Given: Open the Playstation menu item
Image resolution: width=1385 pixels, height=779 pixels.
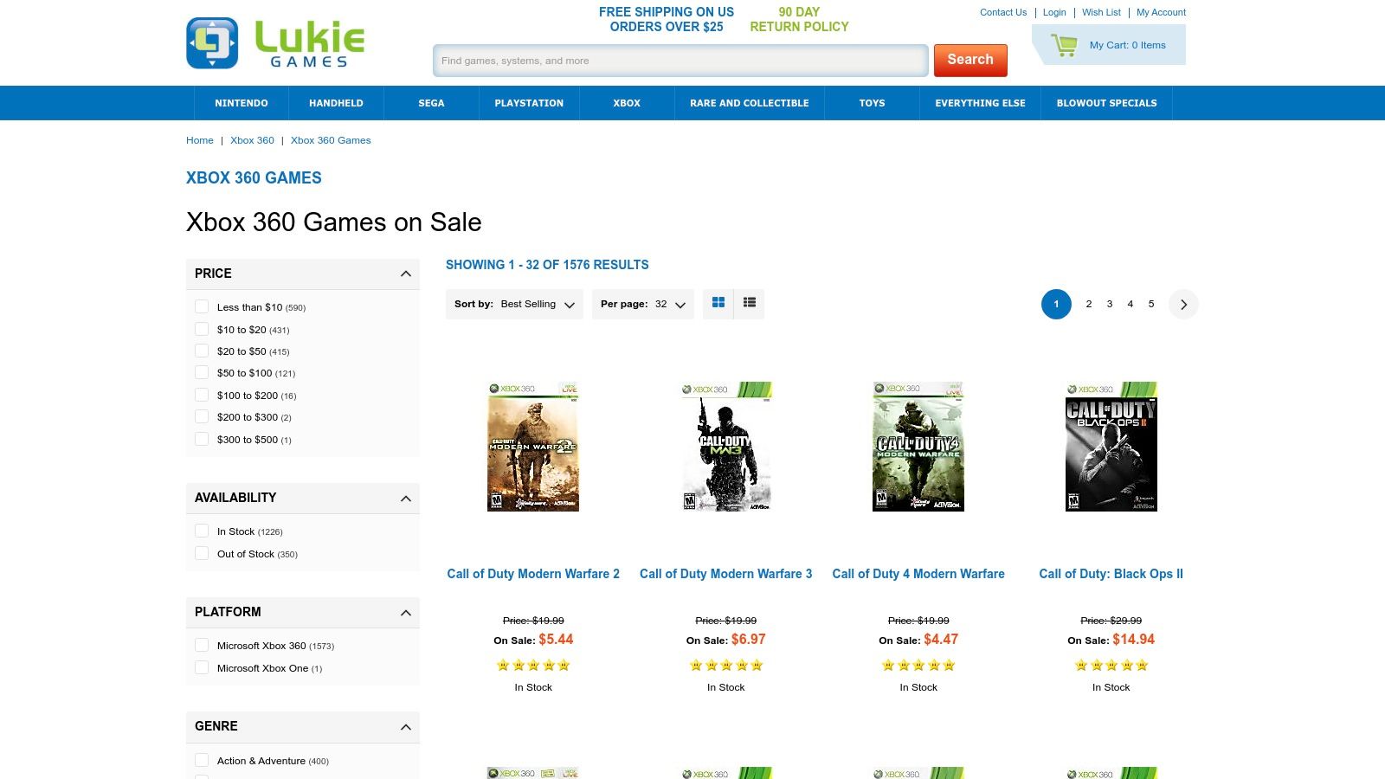Looking at the screenshot, I should [529, 103].
